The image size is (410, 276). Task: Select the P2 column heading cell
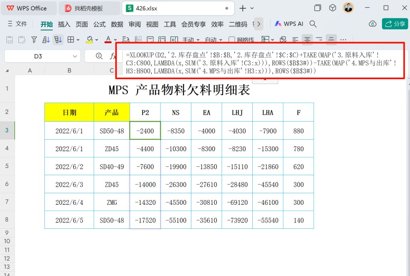click(x=145, y=112)
